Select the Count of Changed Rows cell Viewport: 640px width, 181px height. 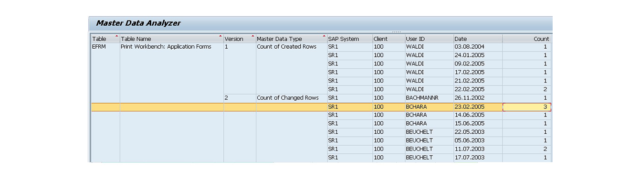(x=291, y=98)
